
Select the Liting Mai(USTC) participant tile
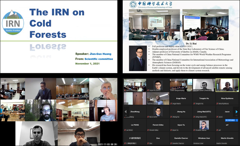point(204,112)
